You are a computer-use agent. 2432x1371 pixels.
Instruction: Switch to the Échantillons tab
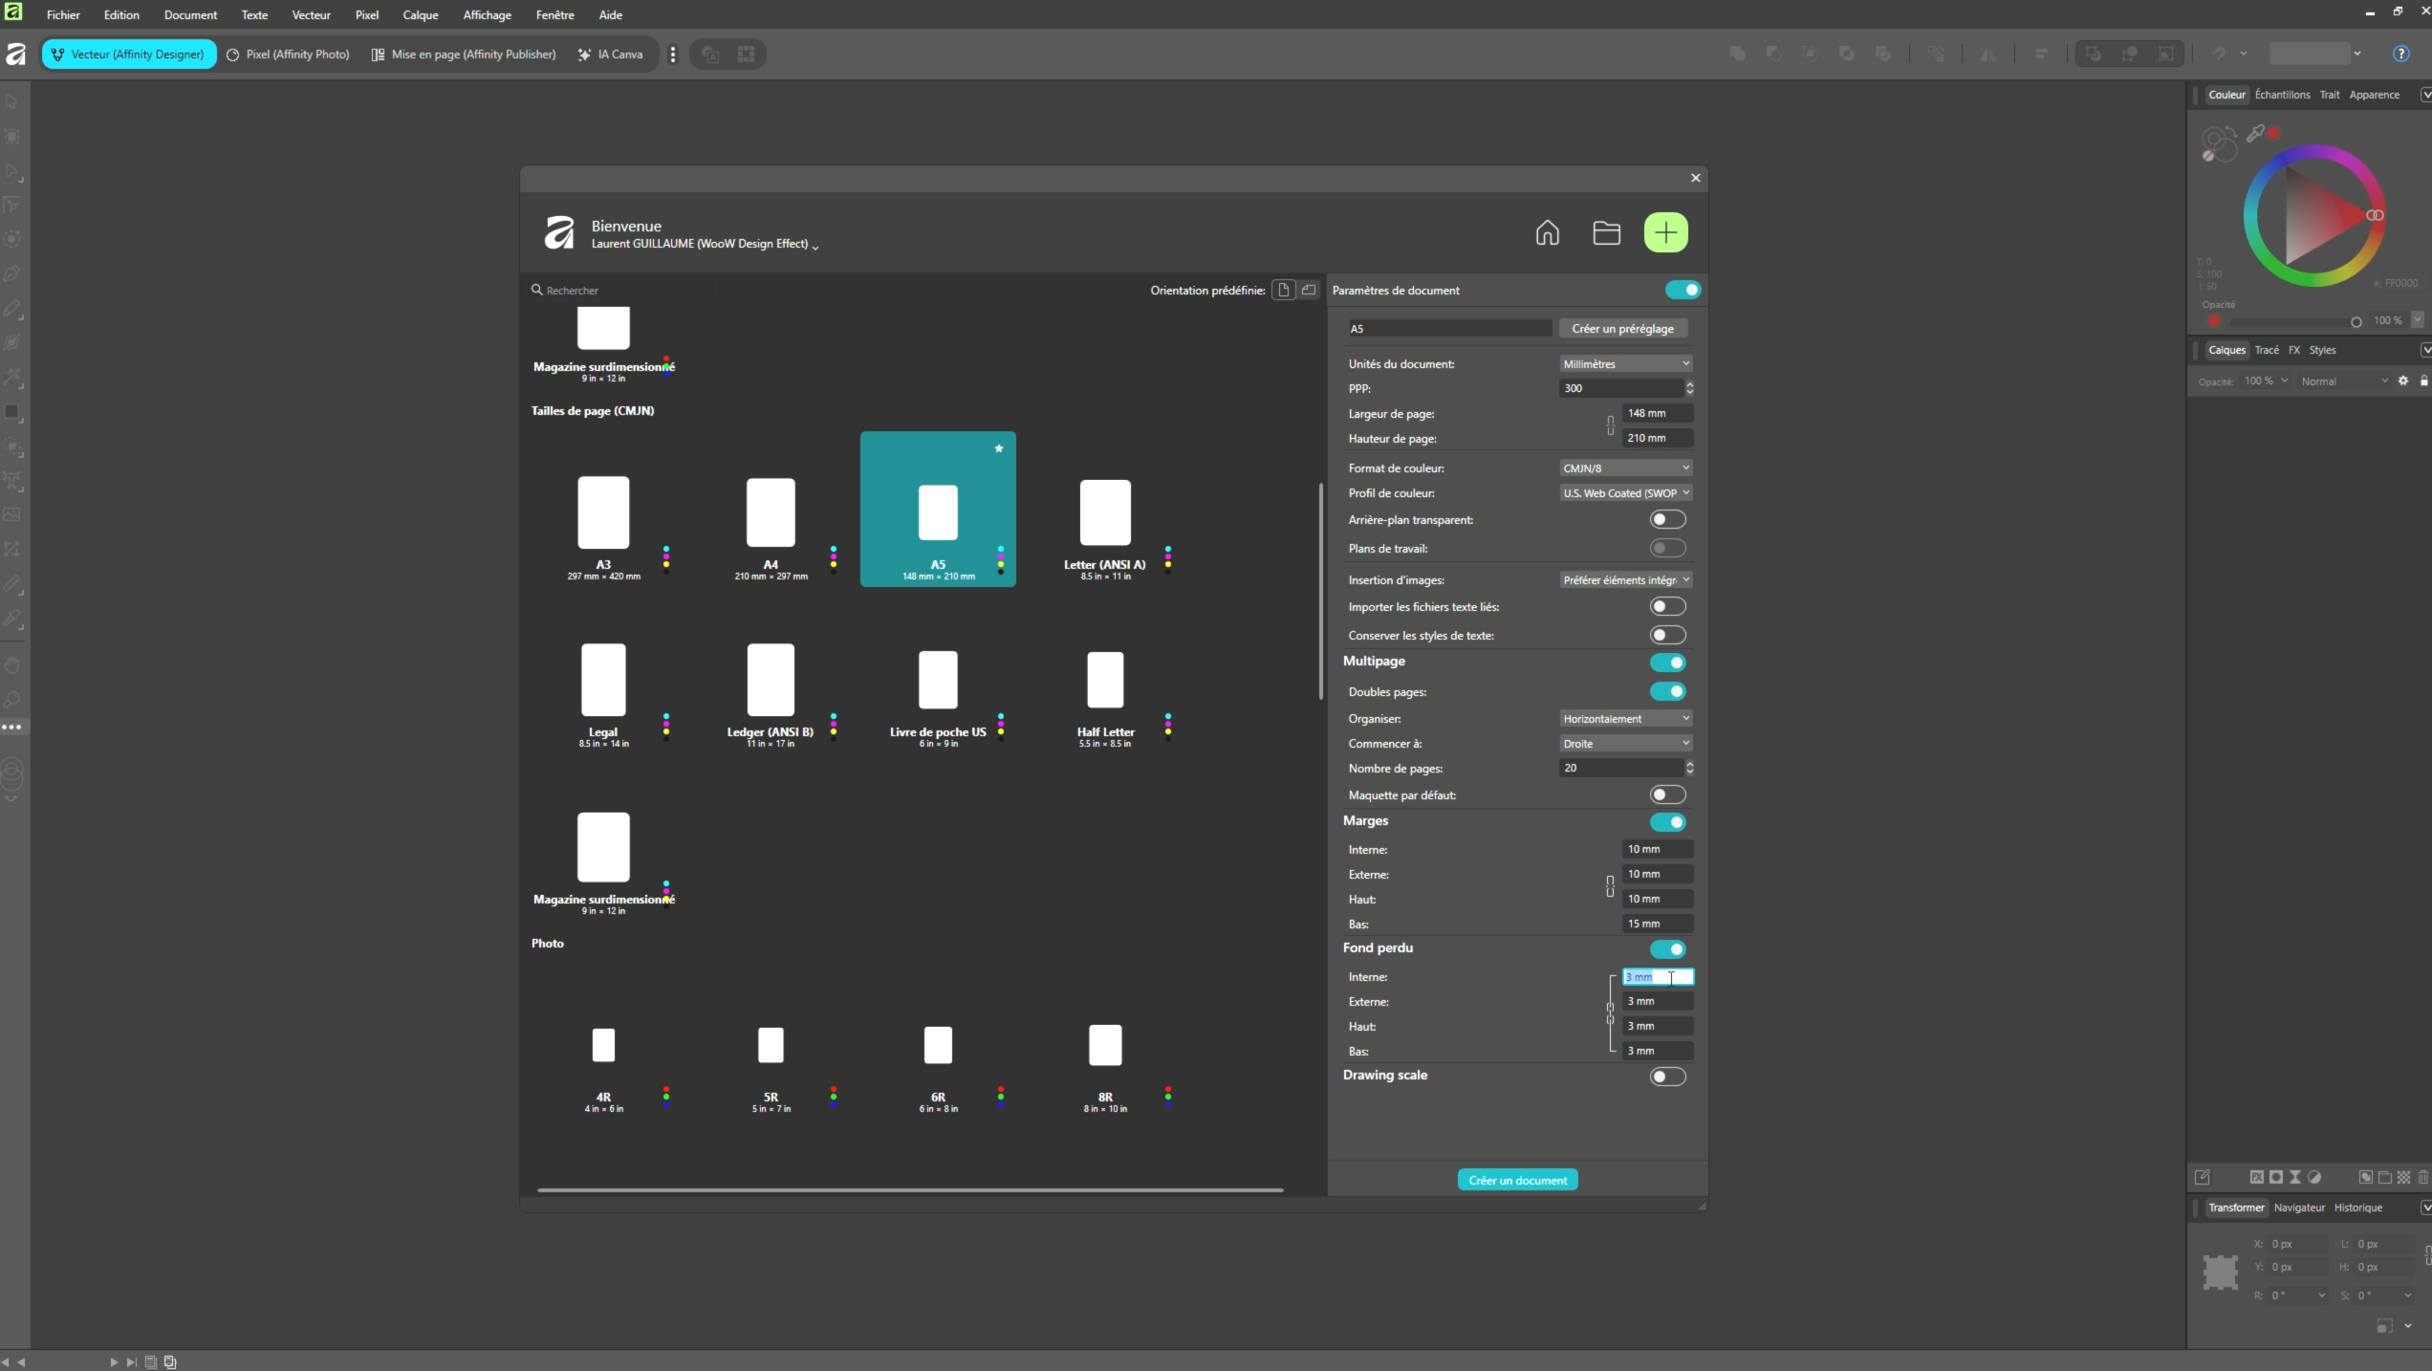[2282, 95]
